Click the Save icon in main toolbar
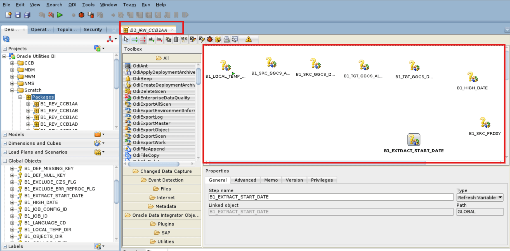Screen dimensions: 510x251 pos(18,15)
